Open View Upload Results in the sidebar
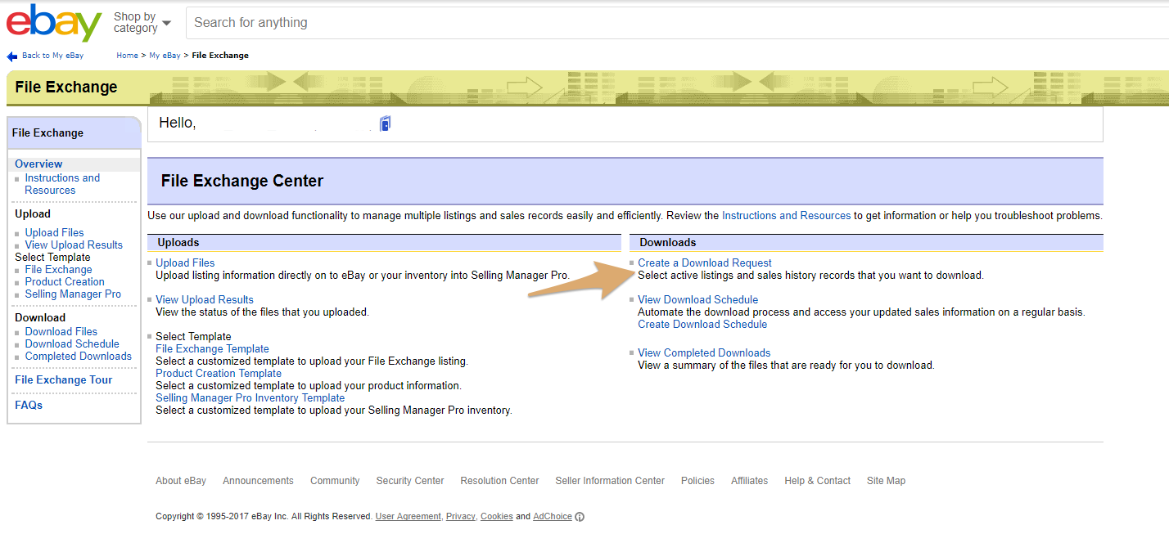This screenshot has width=1169, height=552. coord(74,245)
